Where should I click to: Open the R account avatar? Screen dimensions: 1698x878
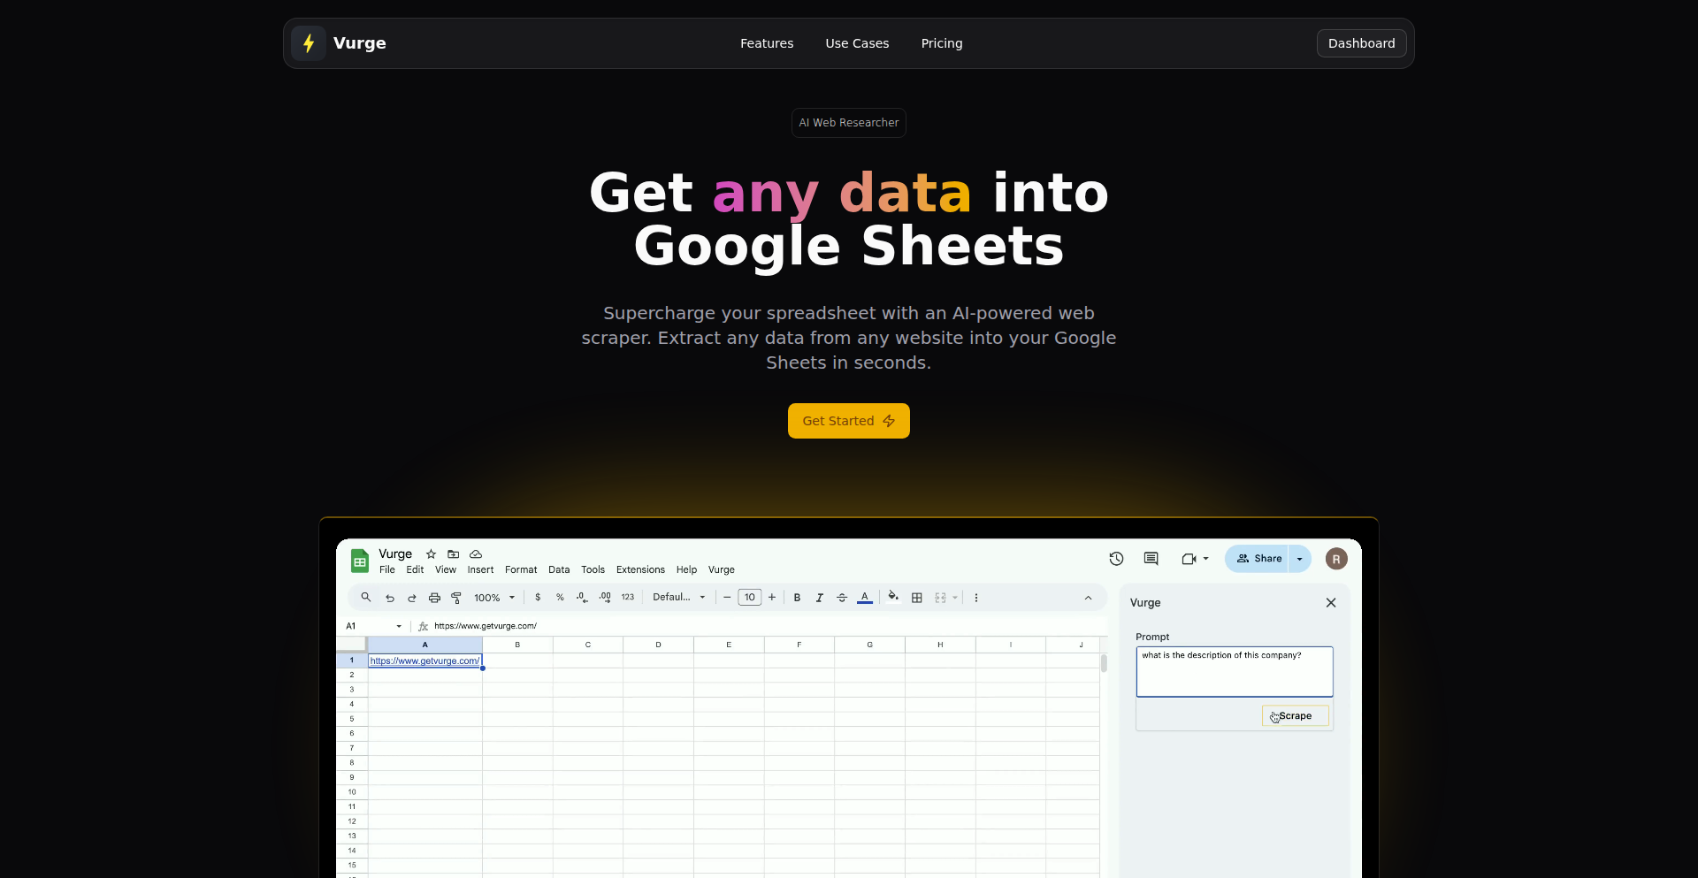1336,559
